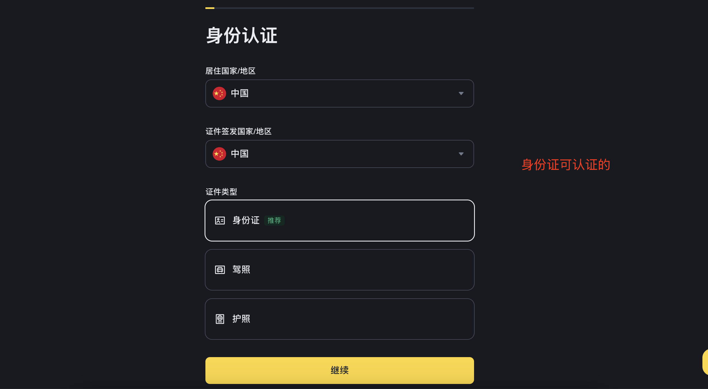The width and height of the screenshot is (708, 389).
Task: Click the red 身份证可认证的 annotation text
Action: pyautogui.click(x=566, y=165)
